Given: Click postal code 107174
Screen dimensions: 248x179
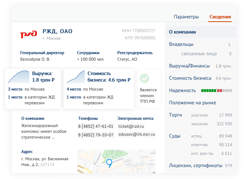Looking at the screenshot, I should (x=47, y=165).
